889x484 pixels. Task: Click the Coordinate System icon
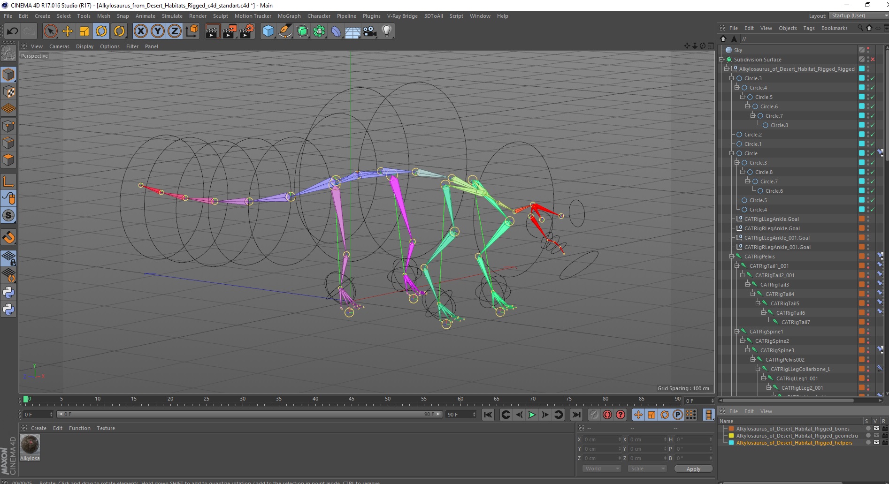click(x=192, y=31)
